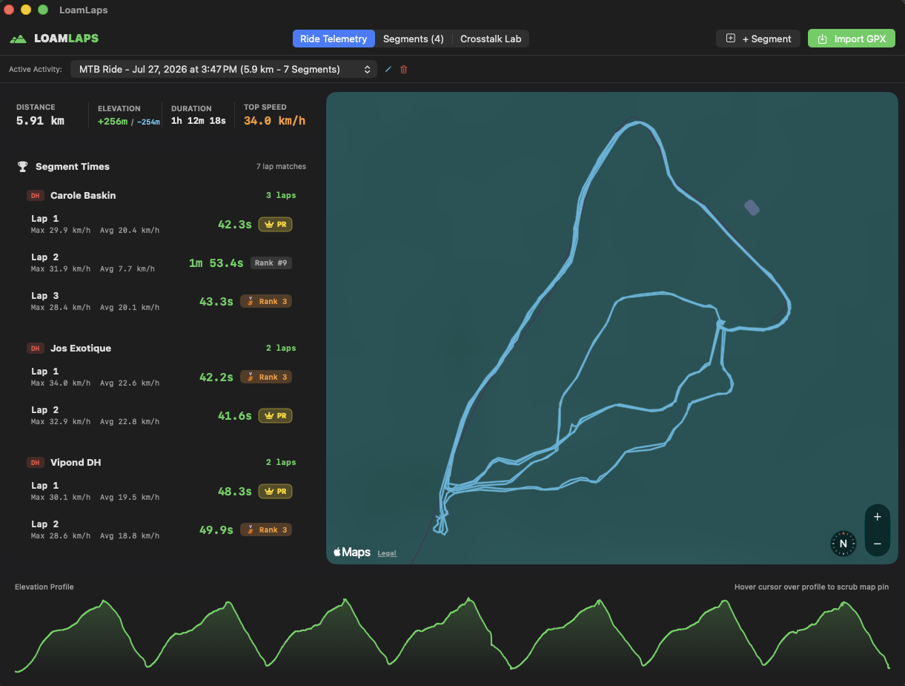
Task: Click the PR crown badge on Vipond DH Lap 1
Action: click(x=275, y=491)
